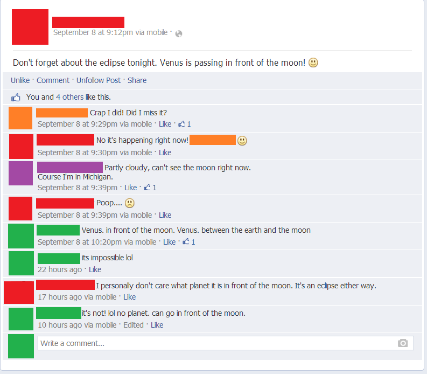Open the red profile picture of post author
427x374 pixels.
[30, 27]
